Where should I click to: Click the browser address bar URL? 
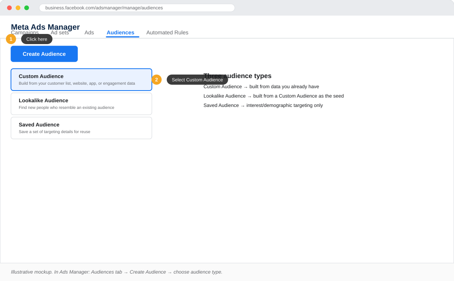(137, 8)
